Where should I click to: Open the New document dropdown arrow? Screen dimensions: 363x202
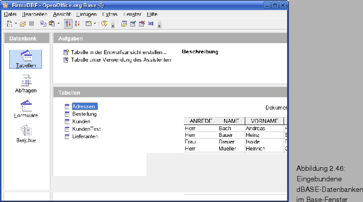click(x=16, y=24)
